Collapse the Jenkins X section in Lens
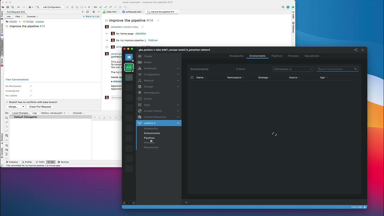The width and height of the screenshot is (384, 216). (158, 123)
